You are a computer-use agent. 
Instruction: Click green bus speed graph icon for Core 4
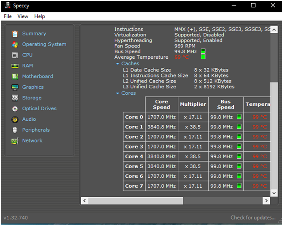tap(239, 156)
